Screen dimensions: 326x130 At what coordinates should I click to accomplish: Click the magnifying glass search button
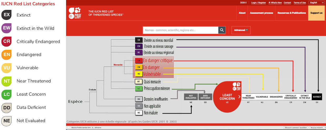pos(222,30)
